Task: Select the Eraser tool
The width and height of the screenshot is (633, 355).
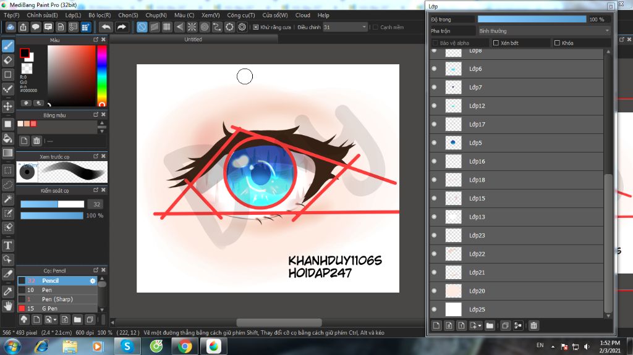Action: pos(7,60)
